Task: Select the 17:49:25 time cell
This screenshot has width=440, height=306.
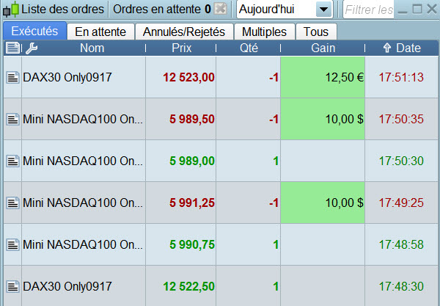Action: 402,203
